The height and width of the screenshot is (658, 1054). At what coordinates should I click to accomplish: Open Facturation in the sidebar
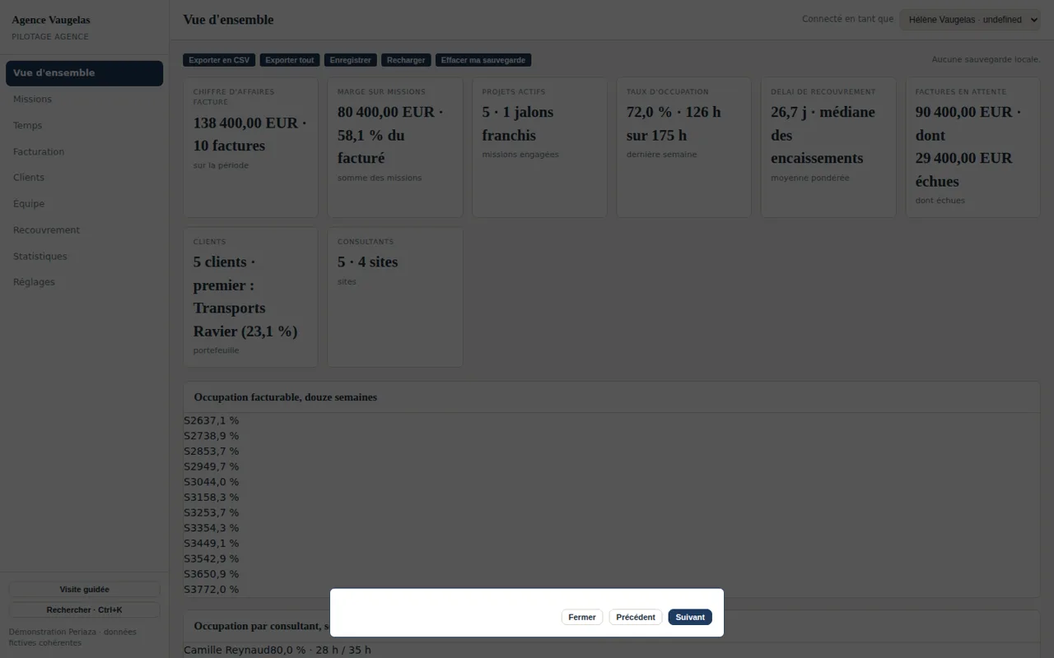pyautogui.click(x=84, y=152)
